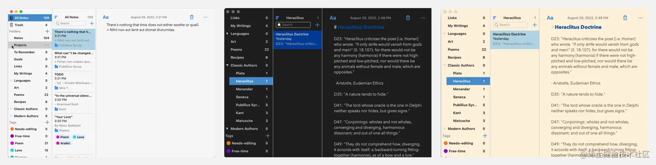Open three-dots menu in dark window
Viewport: 656px width, 165px height.
tap(423, 18)
